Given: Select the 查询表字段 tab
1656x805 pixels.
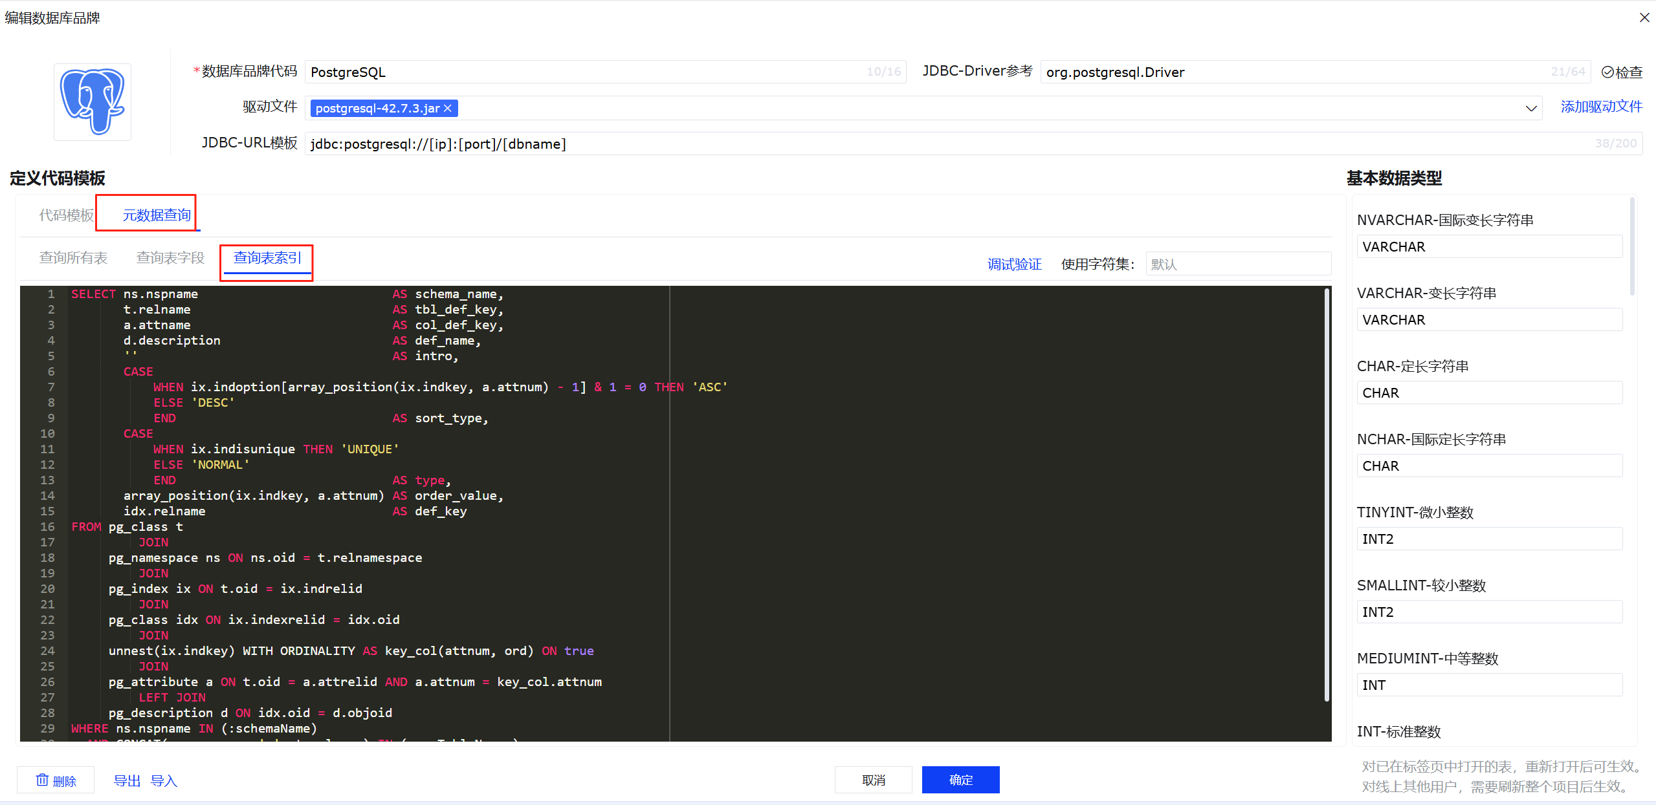Looking at the screenshot, I should (x=170, y=257).
